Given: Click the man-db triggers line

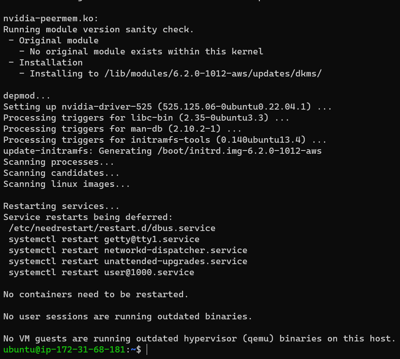Looking at the screenshot, I should [x=122, y=129].
